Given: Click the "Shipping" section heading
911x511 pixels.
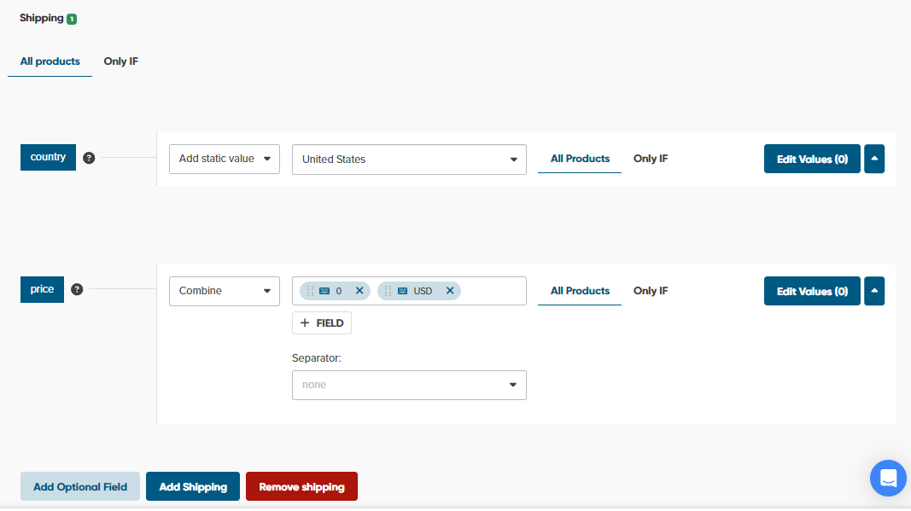Looking at the screenshot, I should [42, 18].
